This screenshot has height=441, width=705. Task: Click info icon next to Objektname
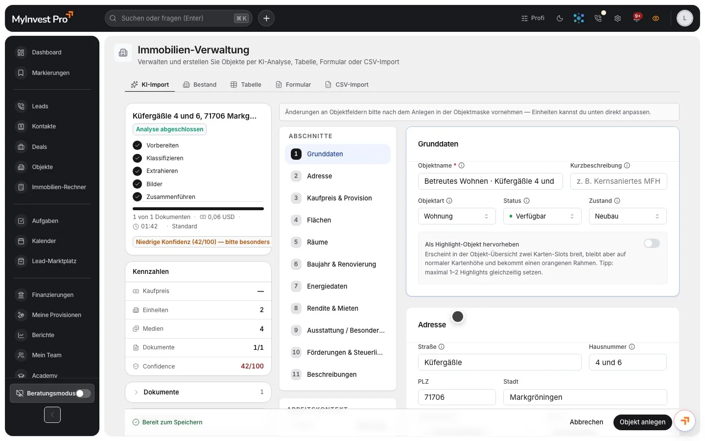461,166
